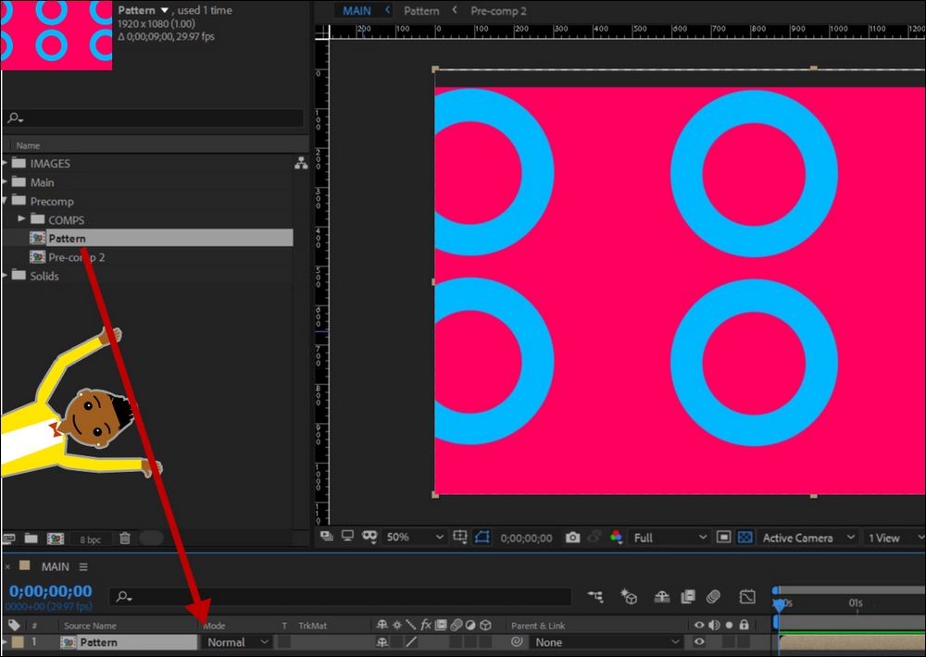The height and width of the screenshot is (657, 926).
Task: Click the Show Snapshot icon
Action: click(594, 537)
